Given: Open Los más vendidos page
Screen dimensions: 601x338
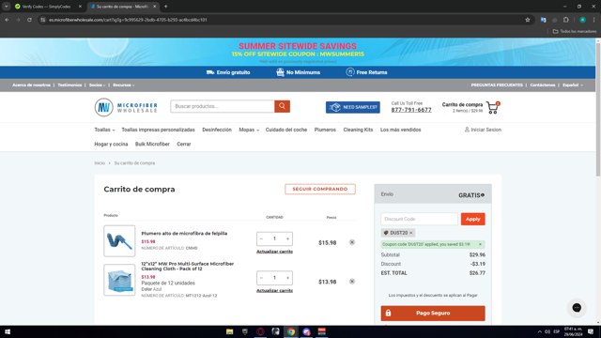Looking at the screenshot, I should click(401, 130).
